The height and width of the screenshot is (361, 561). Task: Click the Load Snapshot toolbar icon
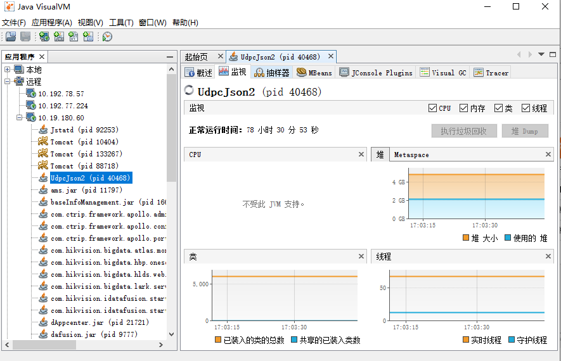(11, 37)
